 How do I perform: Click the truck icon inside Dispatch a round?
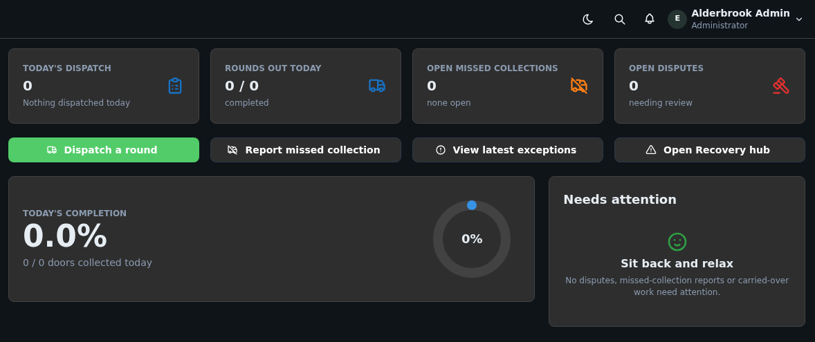coord(52,150)
